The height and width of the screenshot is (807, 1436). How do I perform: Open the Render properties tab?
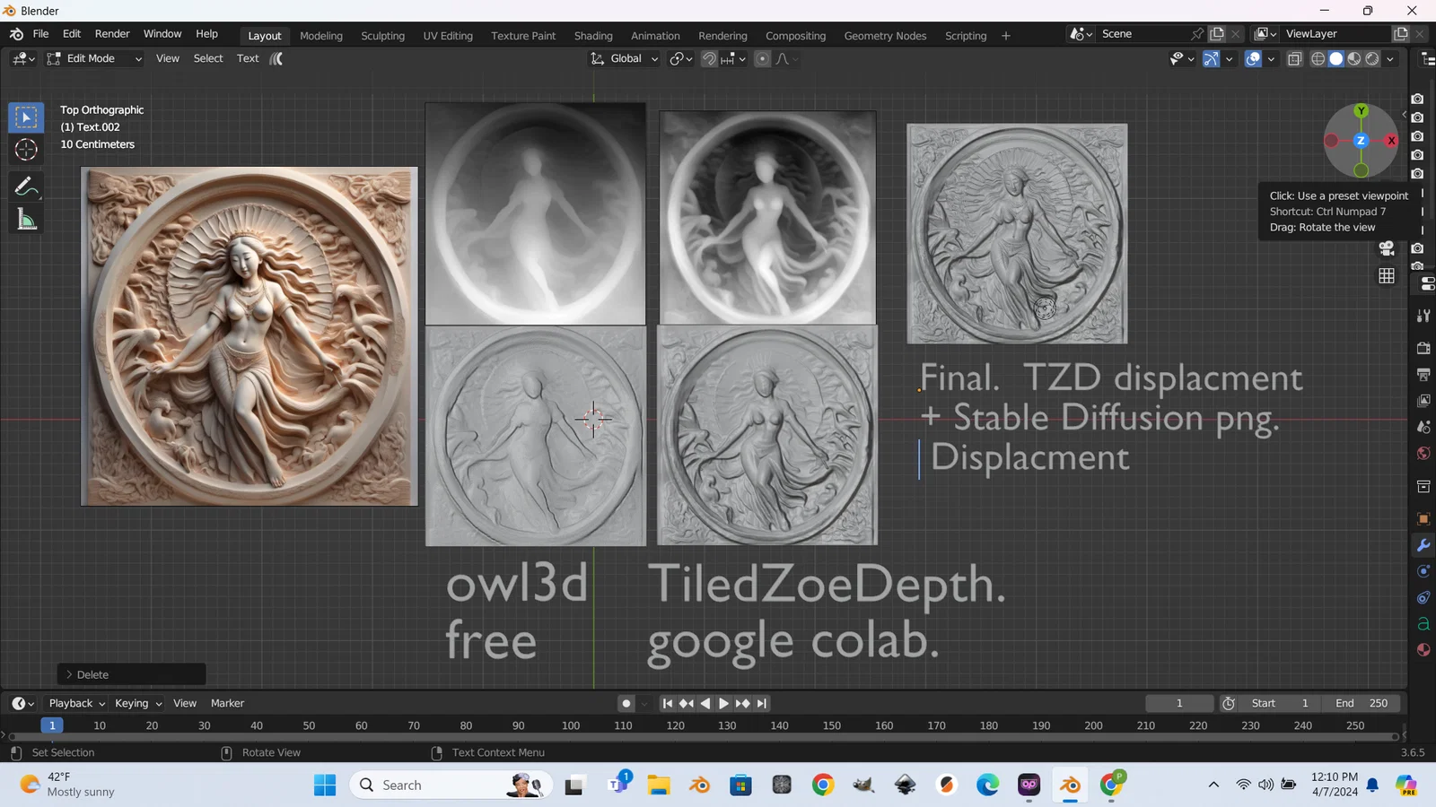coord(1423,348)
